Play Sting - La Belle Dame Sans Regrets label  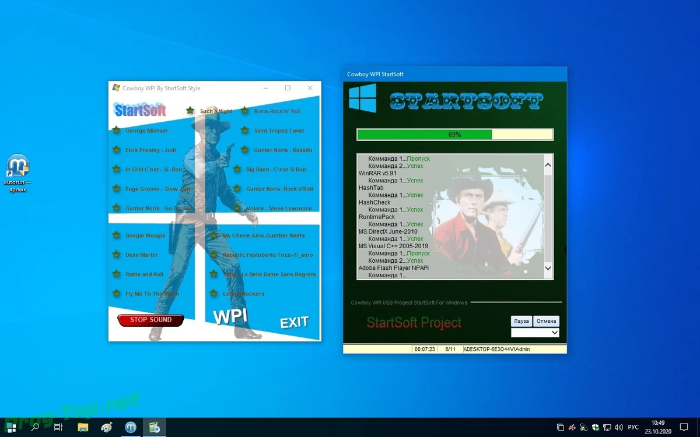pos(269,274)
